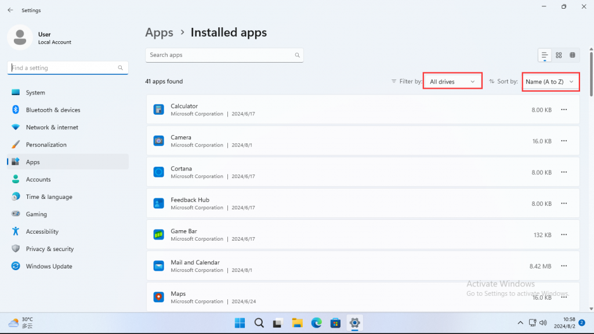Click the Feedback Hub app name
The height and width of the screenshot is (334, 594).
pyautogui.click(x=190, y=200)
